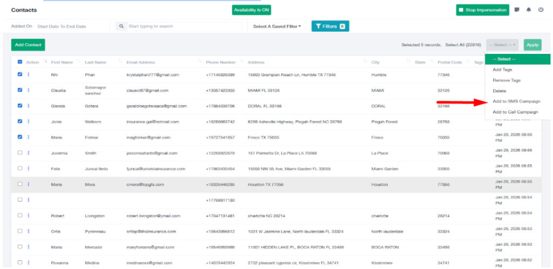Screen dimensions: 553x269
Task: Open the Filters panel button
Action: (x=330, y=26)
